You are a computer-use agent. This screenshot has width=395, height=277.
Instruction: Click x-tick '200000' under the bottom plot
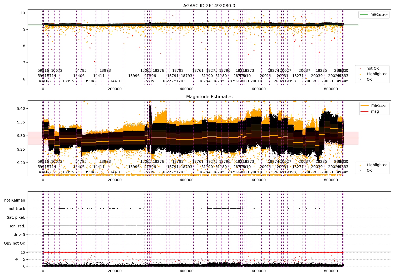tap(115, 271)
